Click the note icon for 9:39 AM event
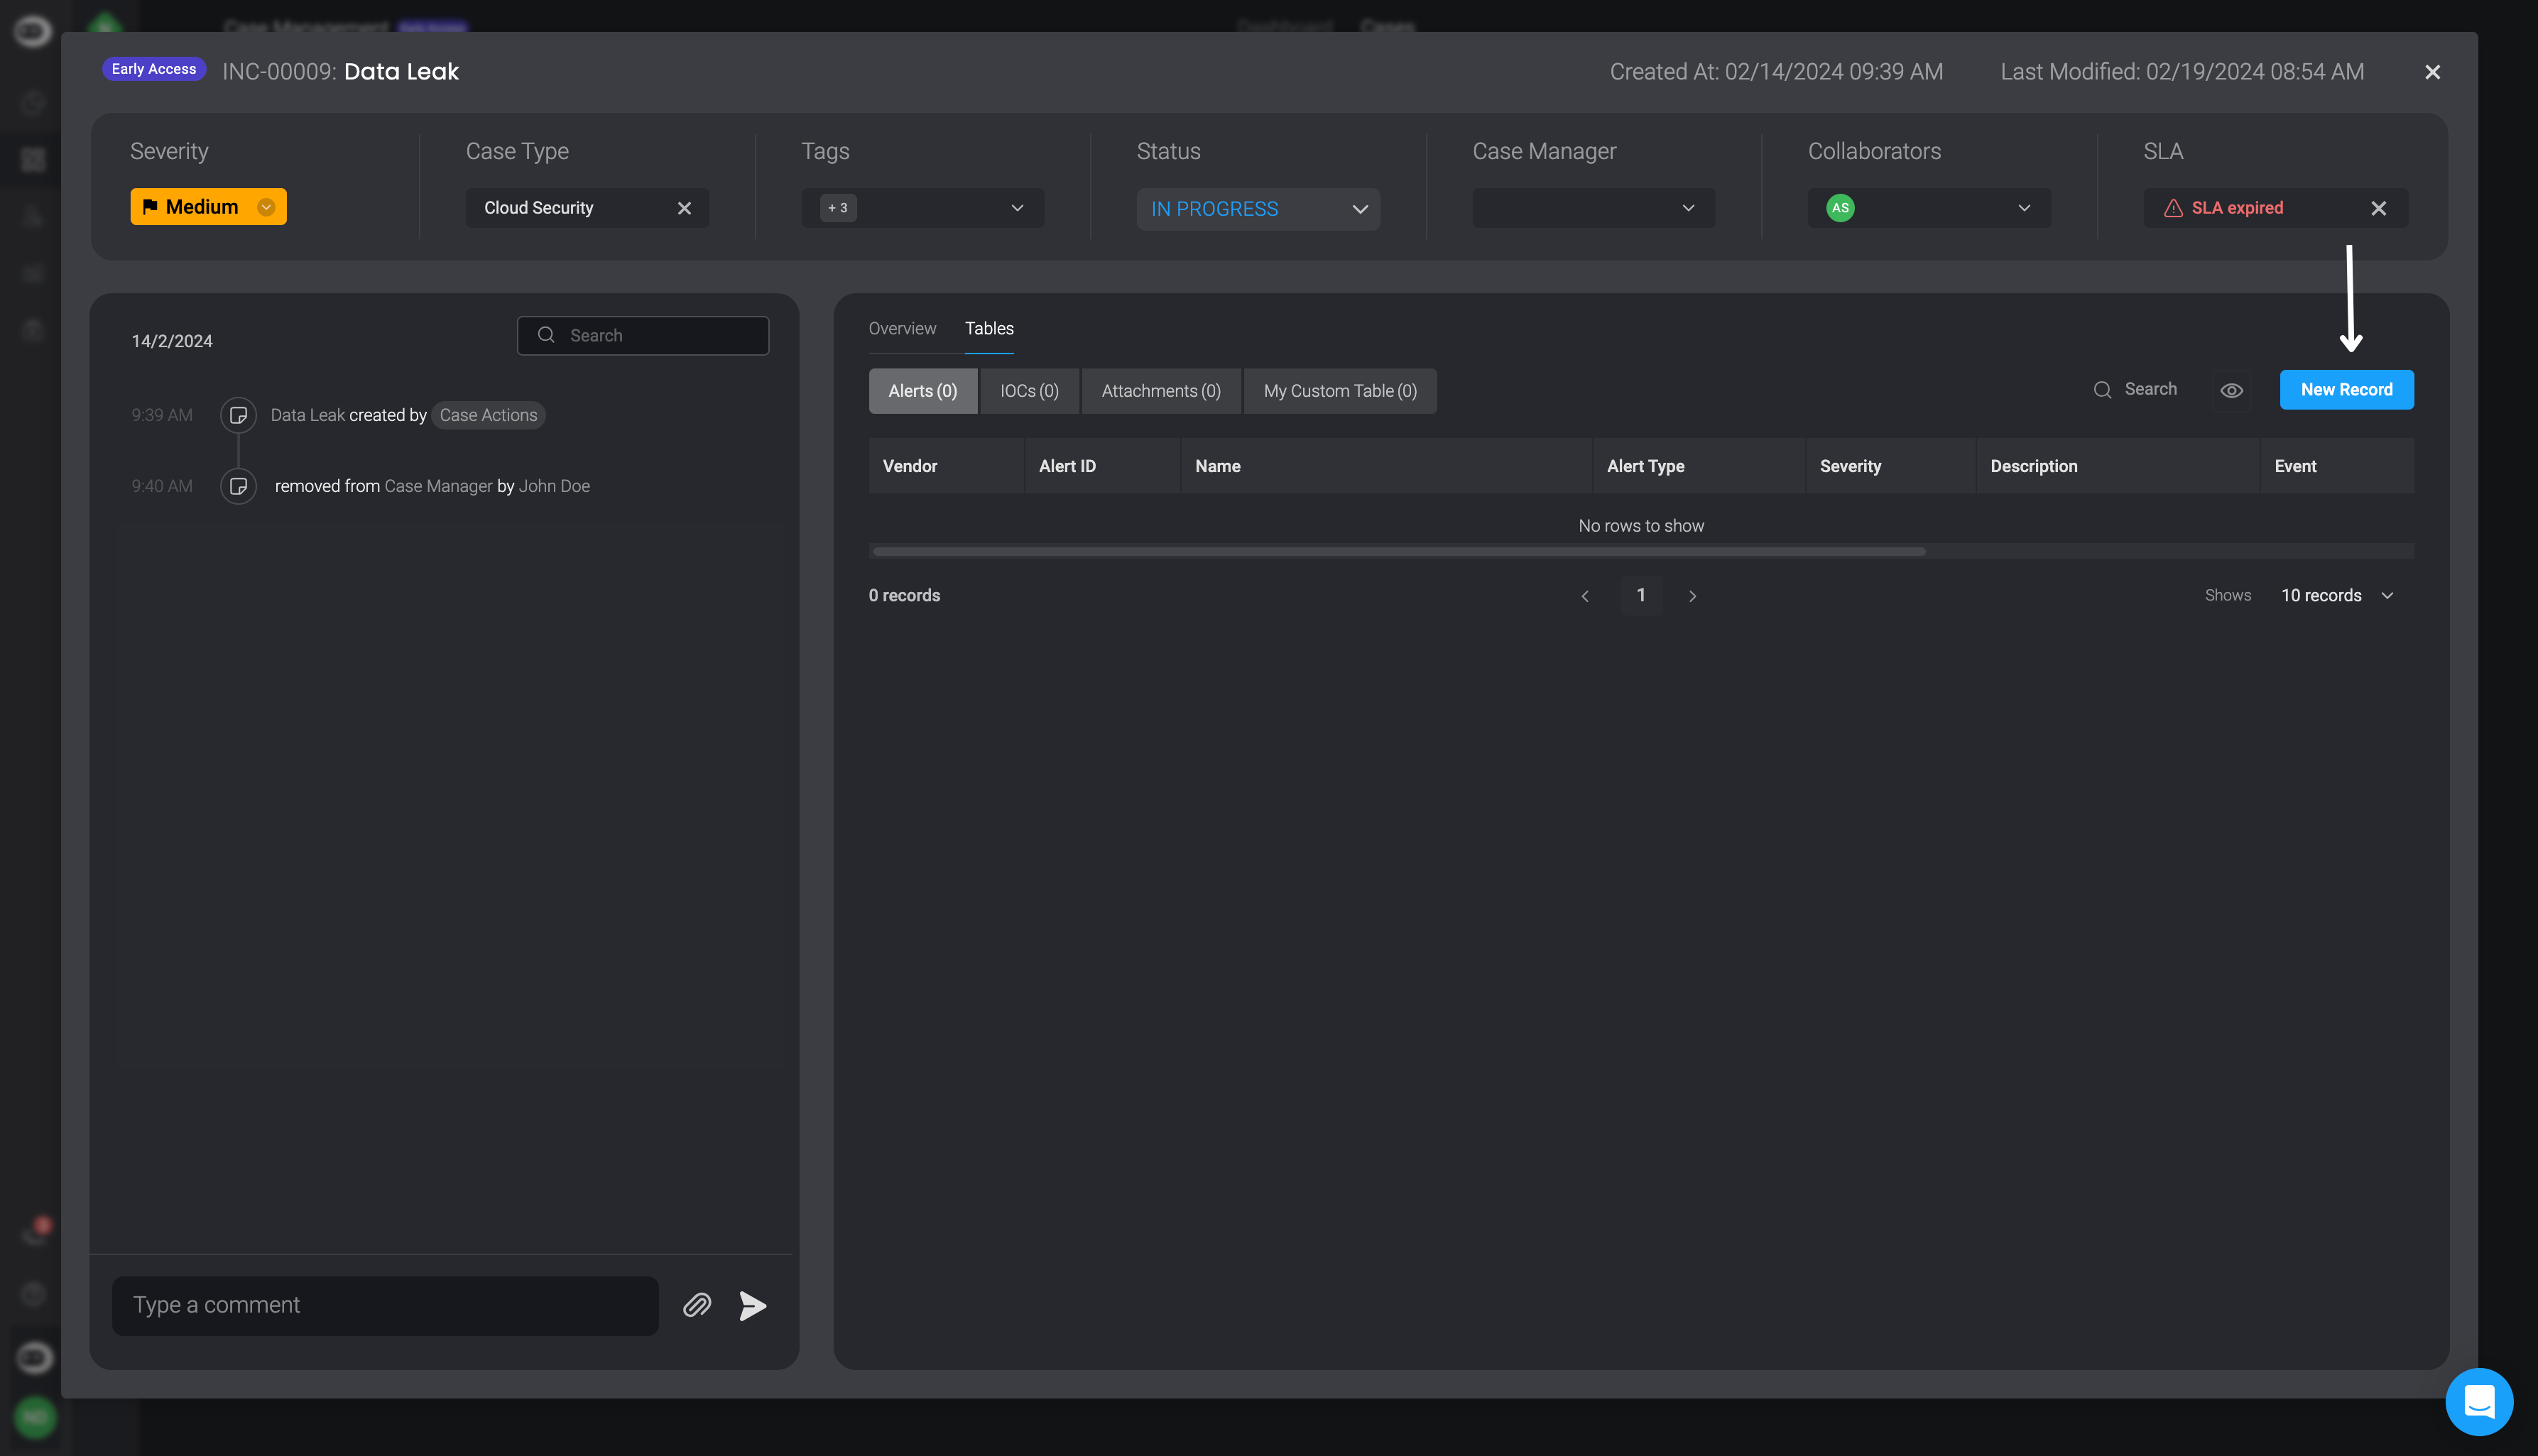 [238, 415]
